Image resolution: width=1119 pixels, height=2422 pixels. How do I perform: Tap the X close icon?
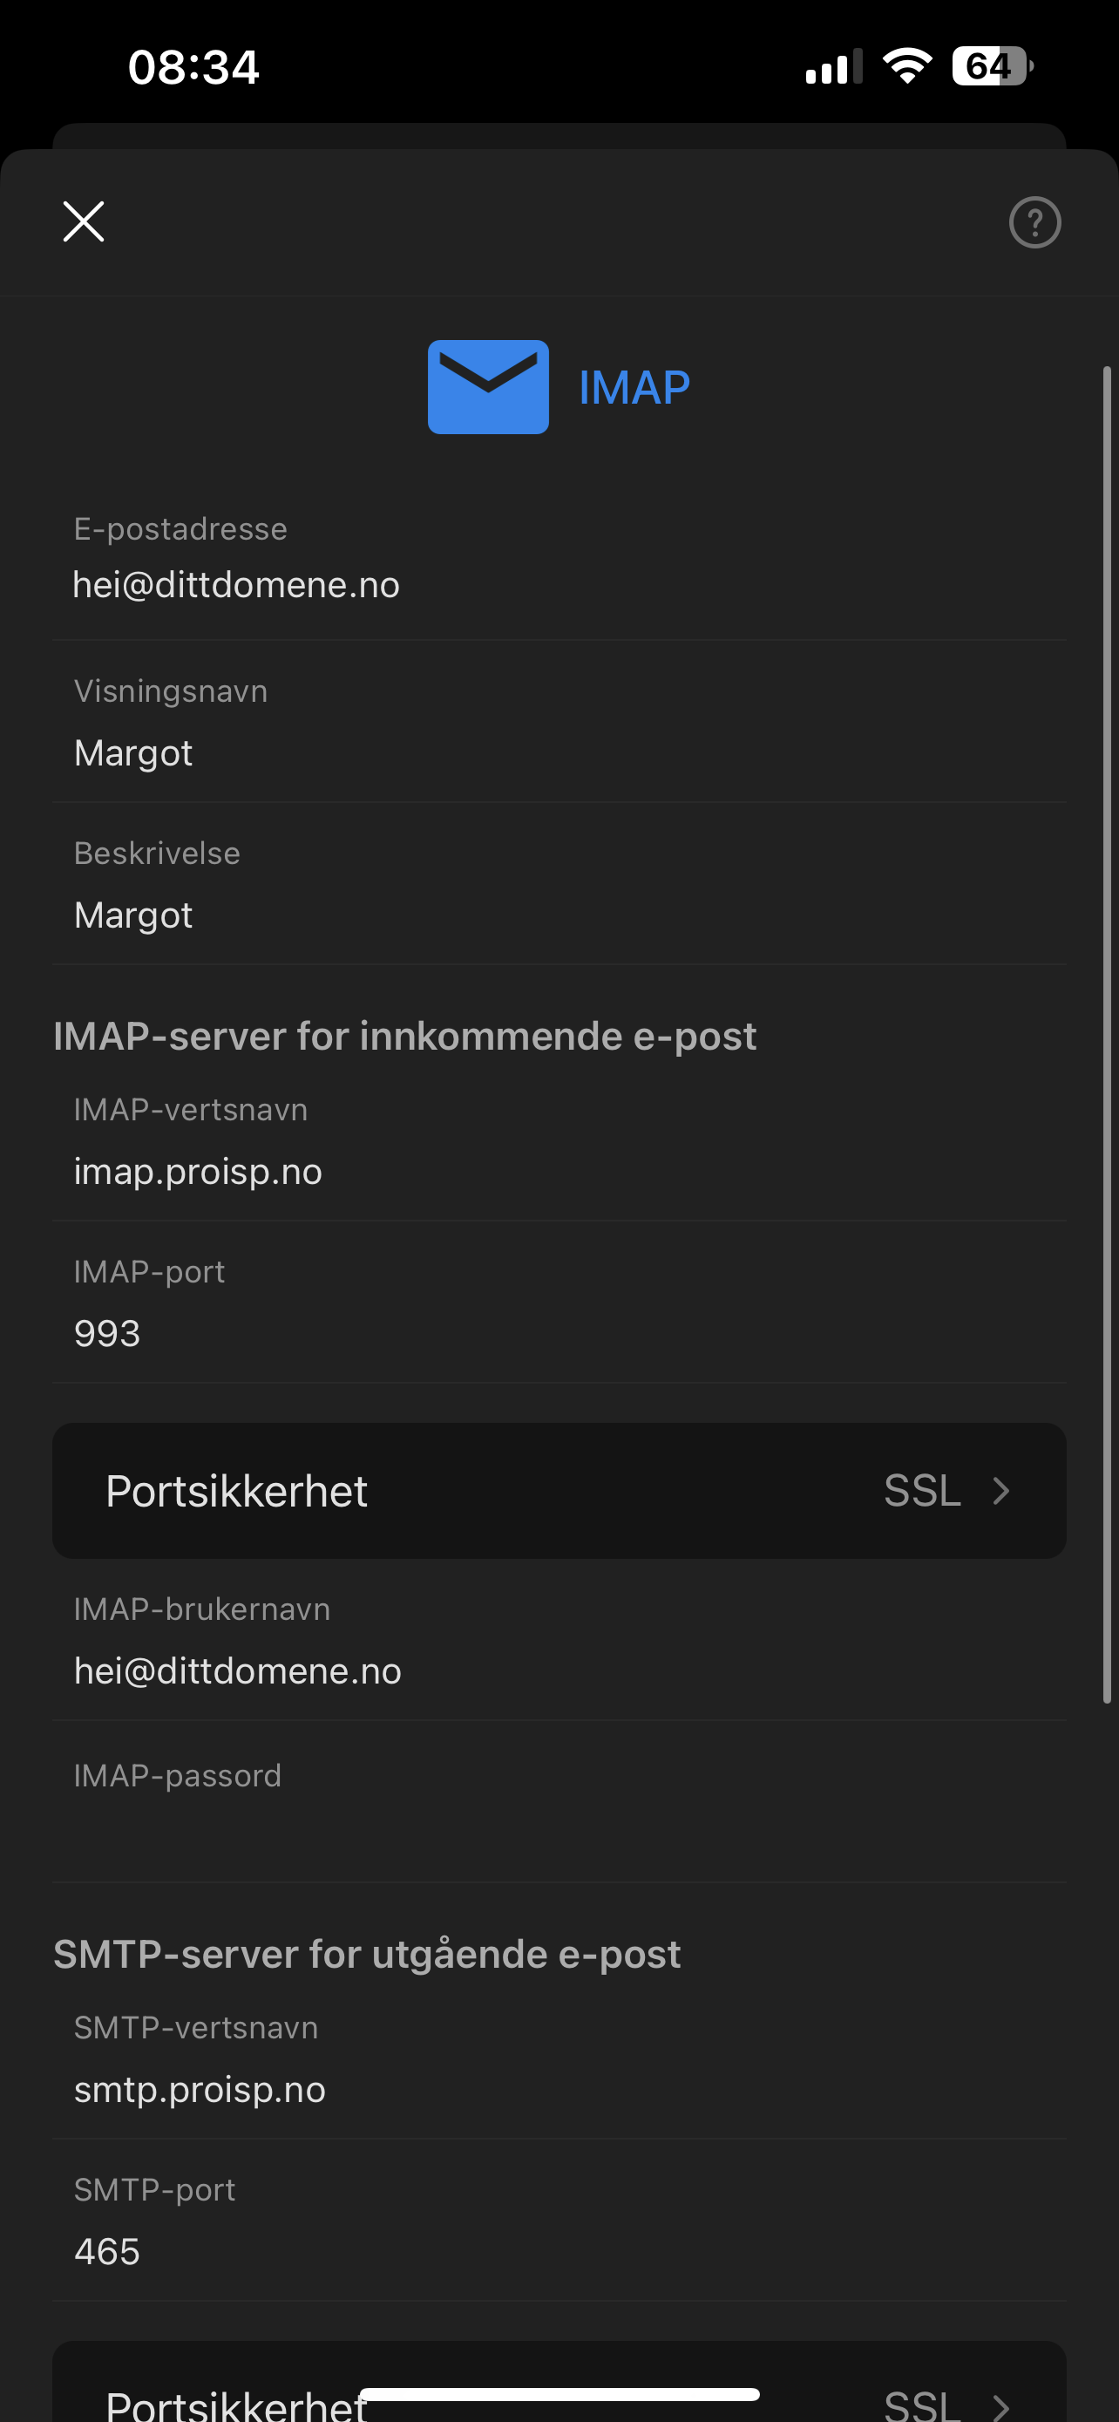pyautogui.click(x=84, y=222)
